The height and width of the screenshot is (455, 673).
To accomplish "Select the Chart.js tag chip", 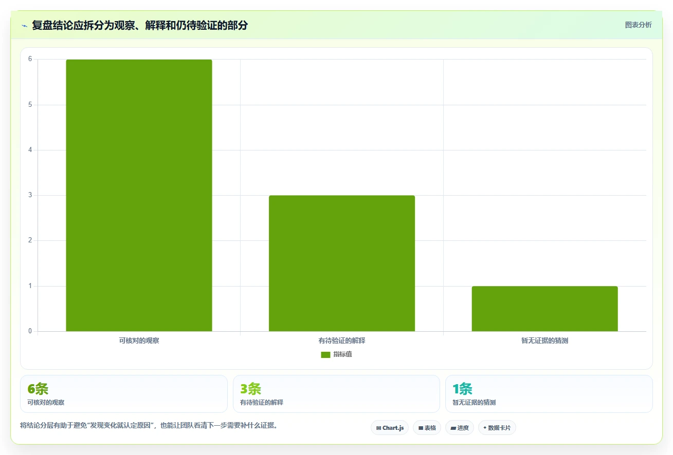I will click(390, 428).
